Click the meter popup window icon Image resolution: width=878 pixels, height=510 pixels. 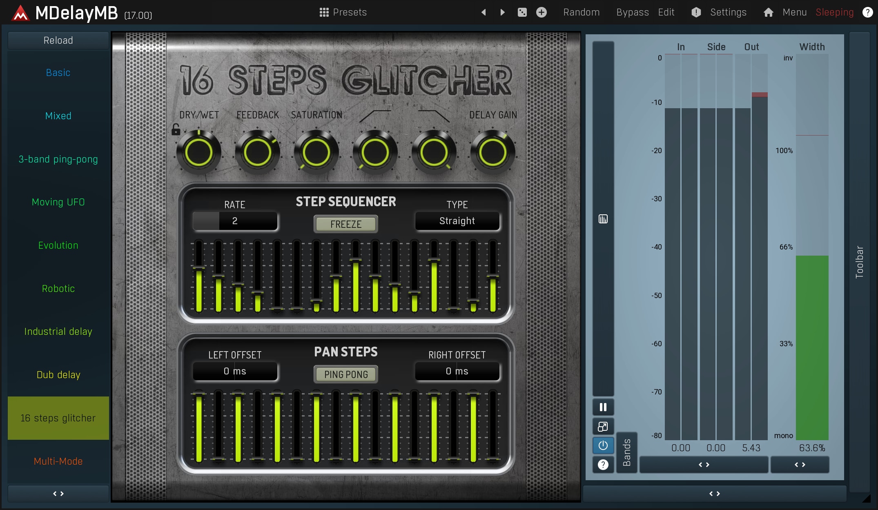coord(603,427)
